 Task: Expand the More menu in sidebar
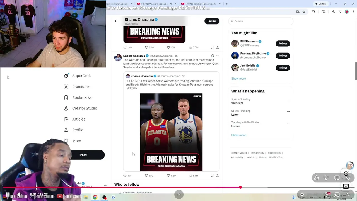tap(73, 141)
